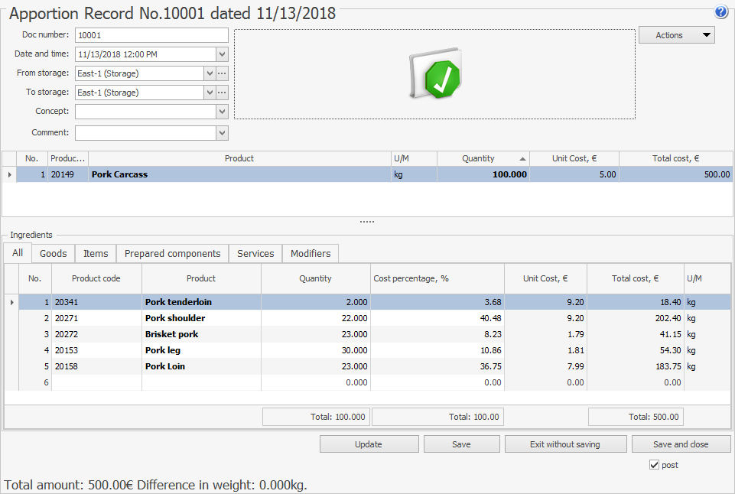The height and width of the screenshot is (494, 735).
Task: Open the Prepared components tab
Action: pos(172,253)
